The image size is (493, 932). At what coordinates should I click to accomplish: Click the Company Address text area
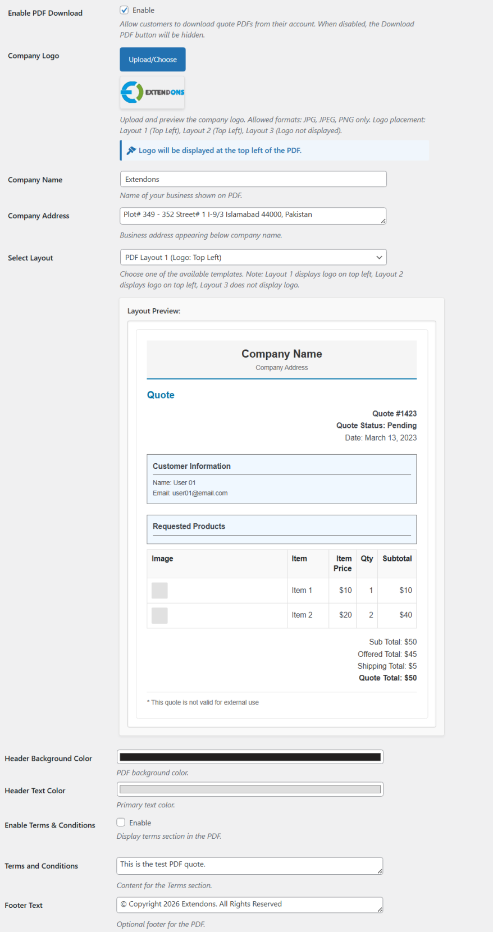pos(253,216)
